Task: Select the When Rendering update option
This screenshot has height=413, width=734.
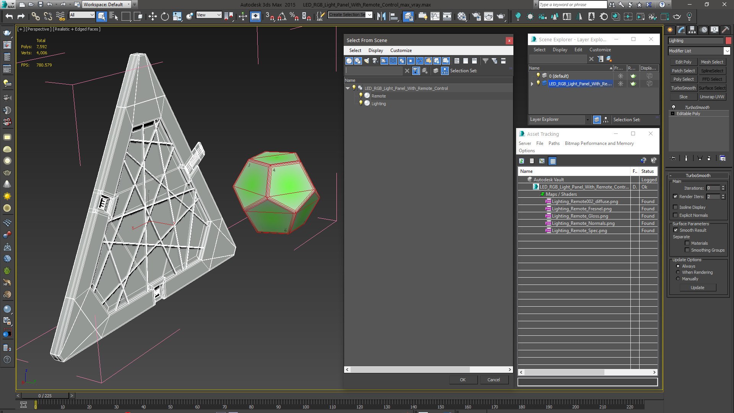Action: pyautogui.click(x=678, y=272)
